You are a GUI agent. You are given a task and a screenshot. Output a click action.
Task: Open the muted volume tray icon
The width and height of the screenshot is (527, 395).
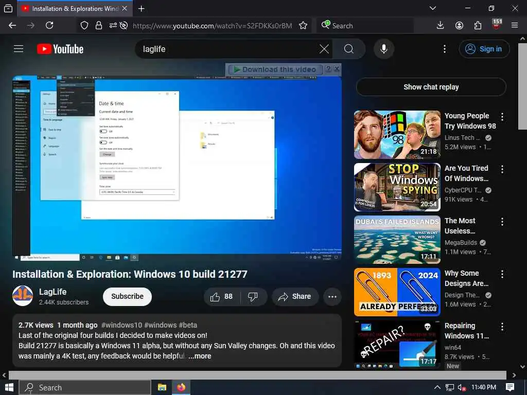(462, 387)
